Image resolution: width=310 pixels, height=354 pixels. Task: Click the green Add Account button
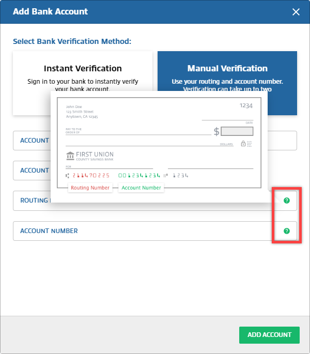coord(269,335)
